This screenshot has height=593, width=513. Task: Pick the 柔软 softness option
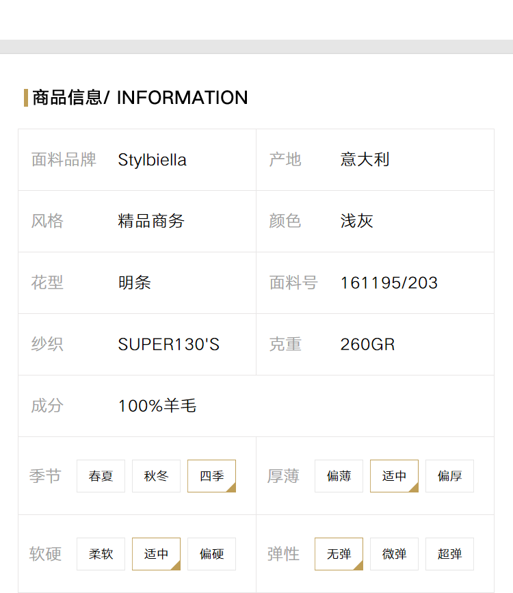point(101,553)
